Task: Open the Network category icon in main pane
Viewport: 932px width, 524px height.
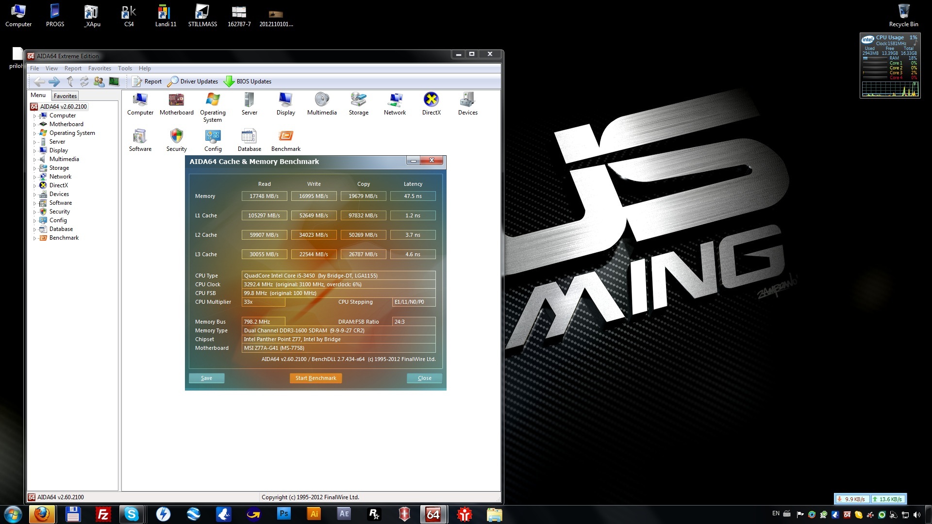Action: coord(395,103)
